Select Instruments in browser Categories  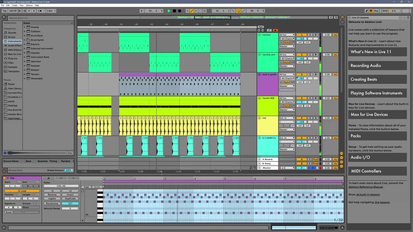(13, 41)
